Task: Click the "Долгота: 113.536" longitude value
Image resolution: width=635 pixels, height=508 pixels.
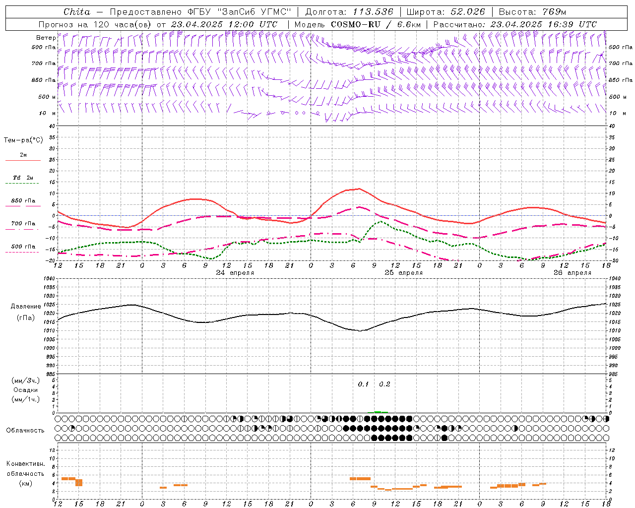Action: 349,12
